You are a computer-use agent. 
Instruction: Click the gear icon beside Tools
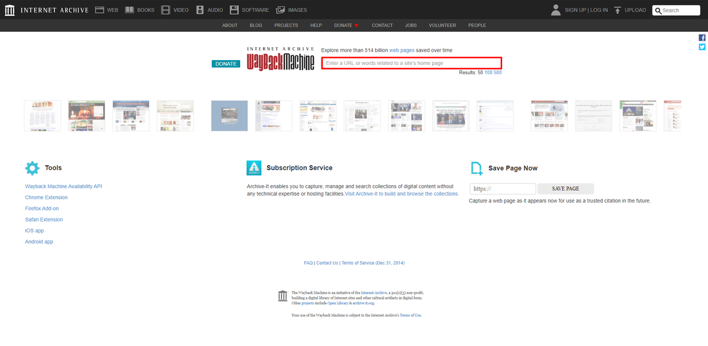pyautogui.click(x=32, y=168)
